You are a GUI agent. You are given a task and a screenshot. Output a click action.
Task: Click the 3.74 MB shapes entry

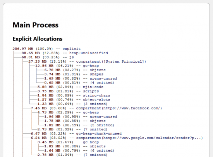(x=74, y=74)
